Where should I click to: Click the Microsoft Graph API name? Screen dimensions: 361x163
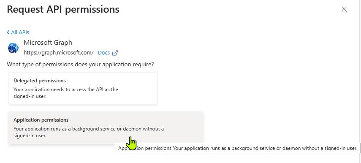tap(48, 43)
